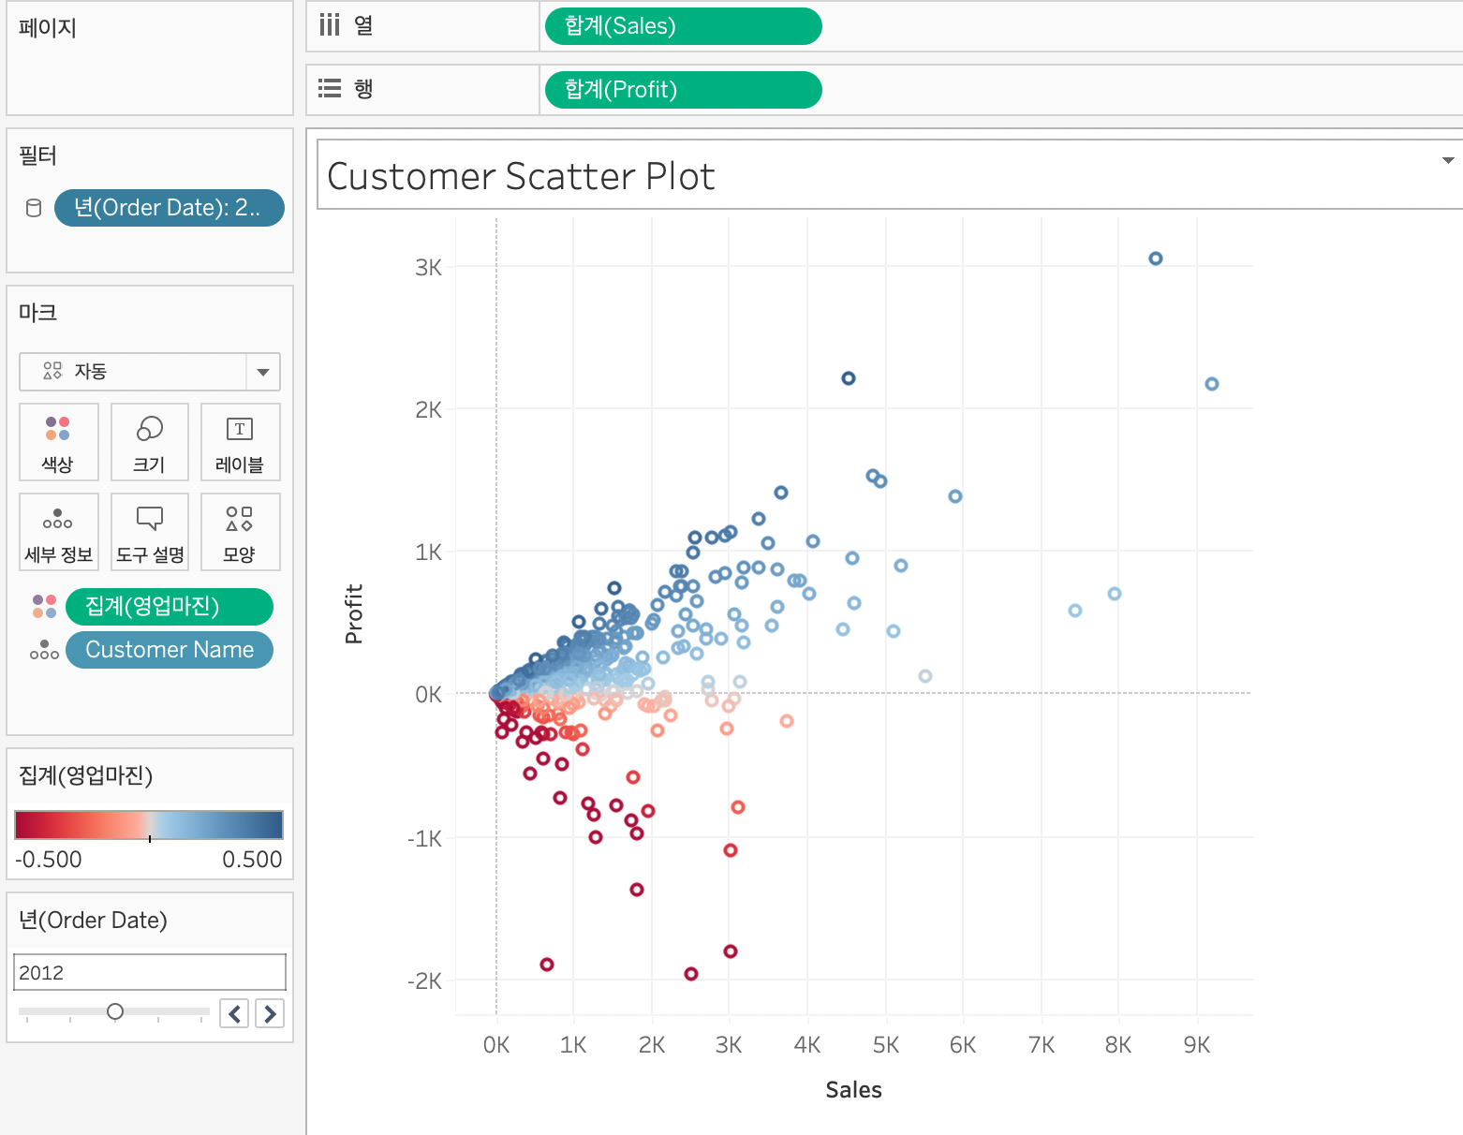Open the 2012 year selection box
This screenshot has width=1463, height=1135.
(x=149, y=972)
